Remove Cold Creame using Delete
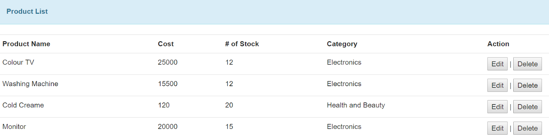This screenshot has height=137, width=549. [x=527, y=107]
